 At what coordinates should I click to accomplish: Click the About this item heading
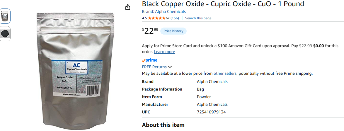163,125
